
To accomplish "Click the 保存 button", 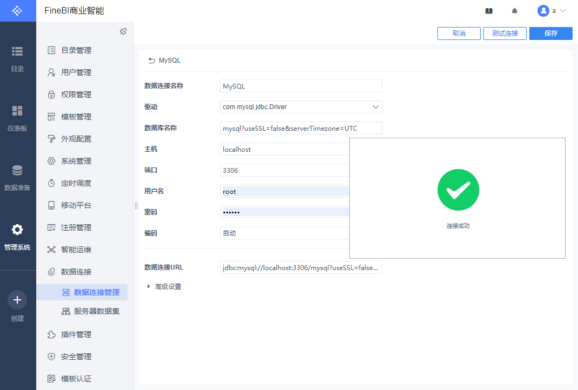I will [x=551, y=33].
